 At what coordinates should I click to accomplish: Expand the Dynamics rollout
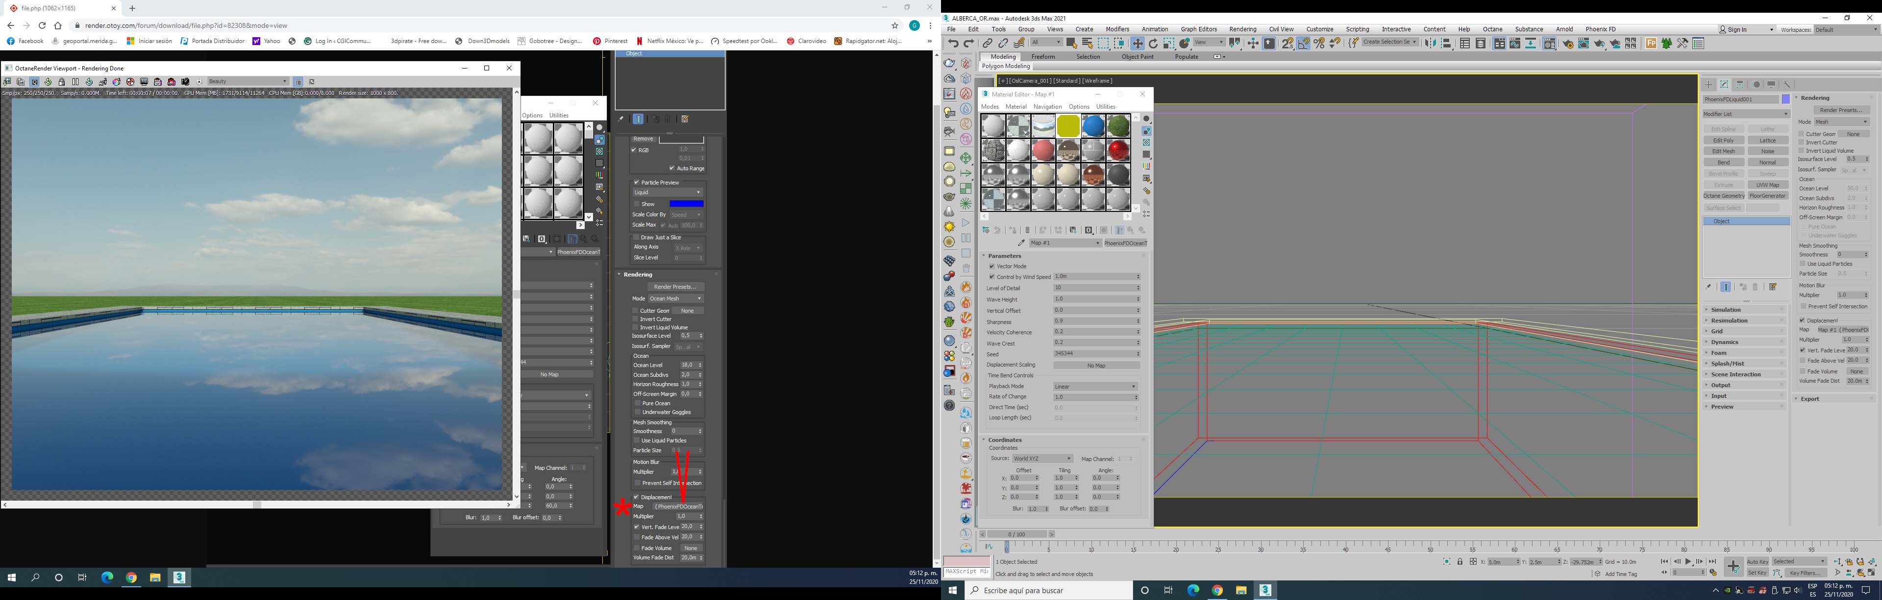tap(1725, 343)
